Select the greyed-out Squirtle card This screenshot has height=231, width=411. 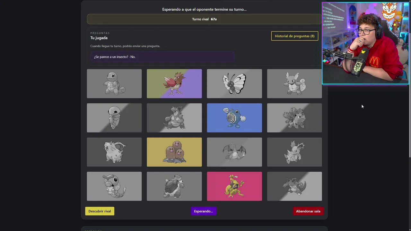coord(114,84)
